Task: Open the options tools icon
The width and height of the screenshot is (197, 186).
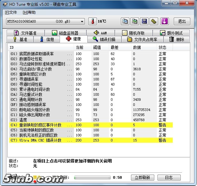Action: point(154,21)
